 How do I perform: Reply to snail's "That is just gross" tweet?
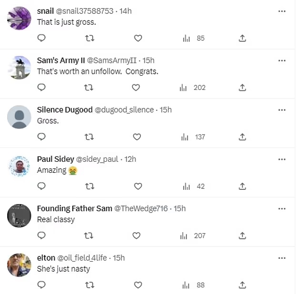coord(41,38)
